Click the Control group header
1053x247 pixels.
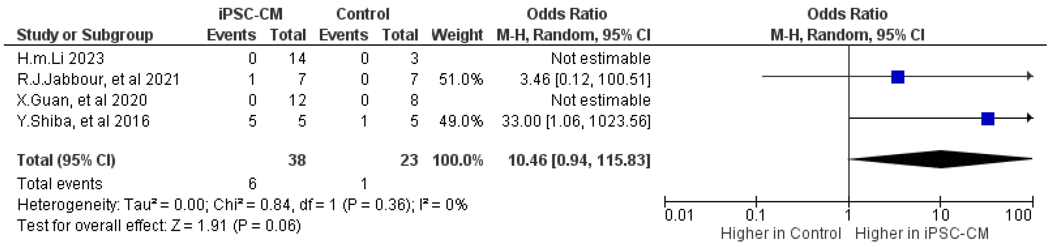pyautogui.click(x=363, y=14)
